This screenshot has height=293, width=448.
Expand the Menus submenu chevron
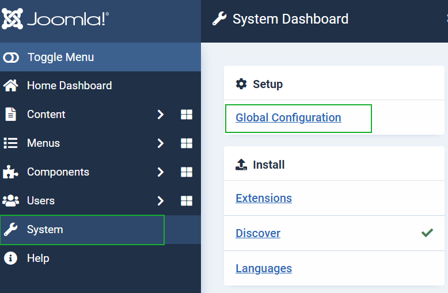(x=161, y=143)
